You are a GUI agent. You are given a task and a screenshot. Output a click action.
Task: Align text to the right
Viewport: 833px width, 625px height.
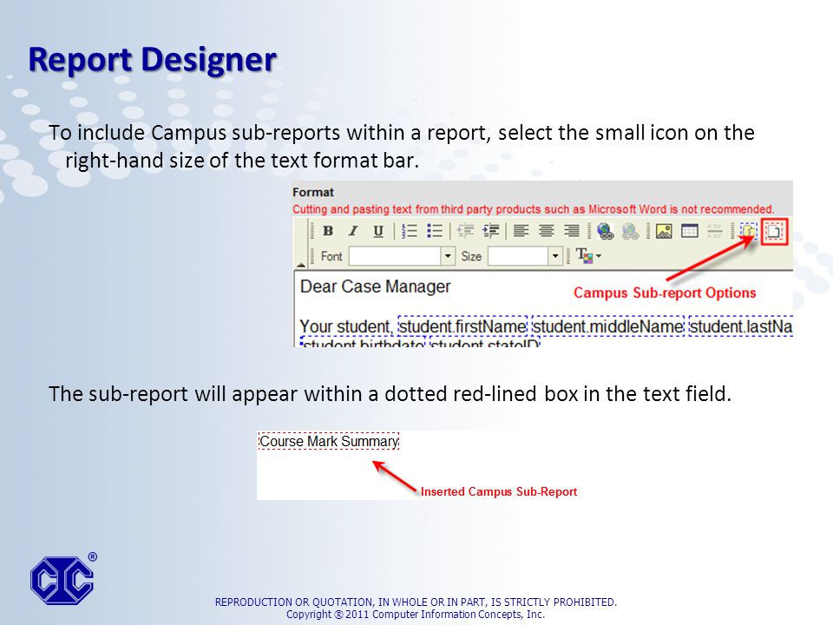[x=572, y=231]
